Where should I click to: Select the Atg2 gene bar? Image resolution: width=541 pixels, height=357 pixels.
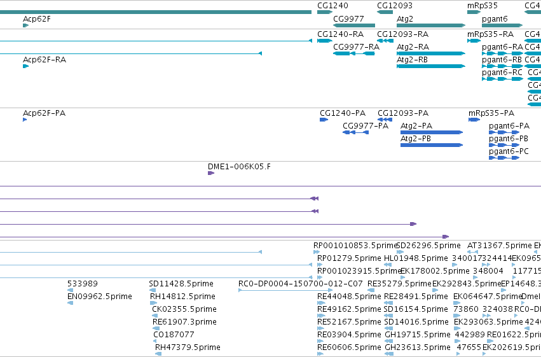click(431, 25)
